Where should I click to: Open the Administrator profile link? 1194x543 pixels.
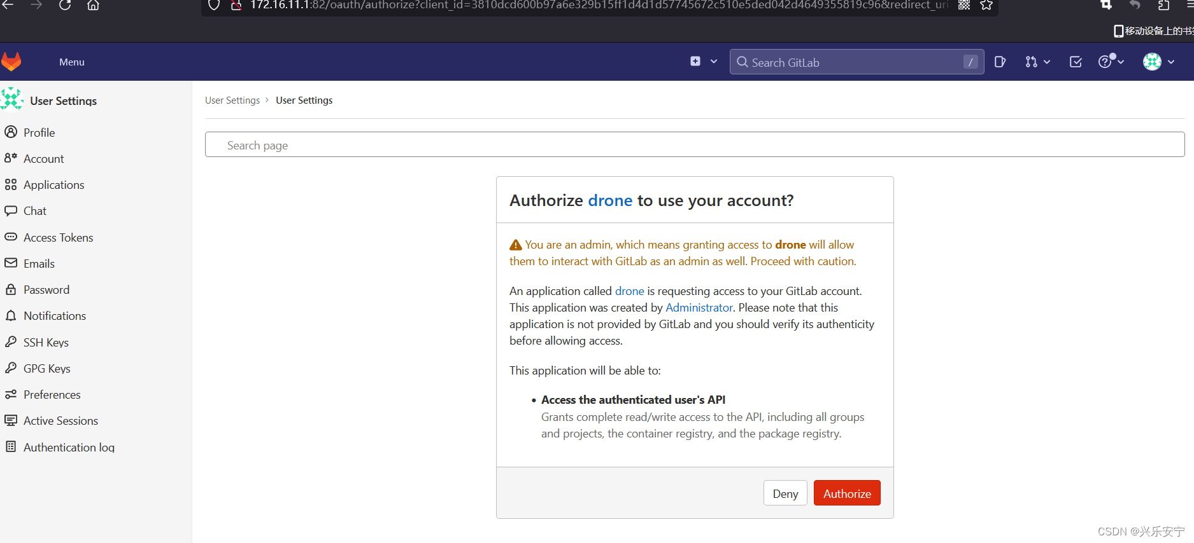[699, 307]
